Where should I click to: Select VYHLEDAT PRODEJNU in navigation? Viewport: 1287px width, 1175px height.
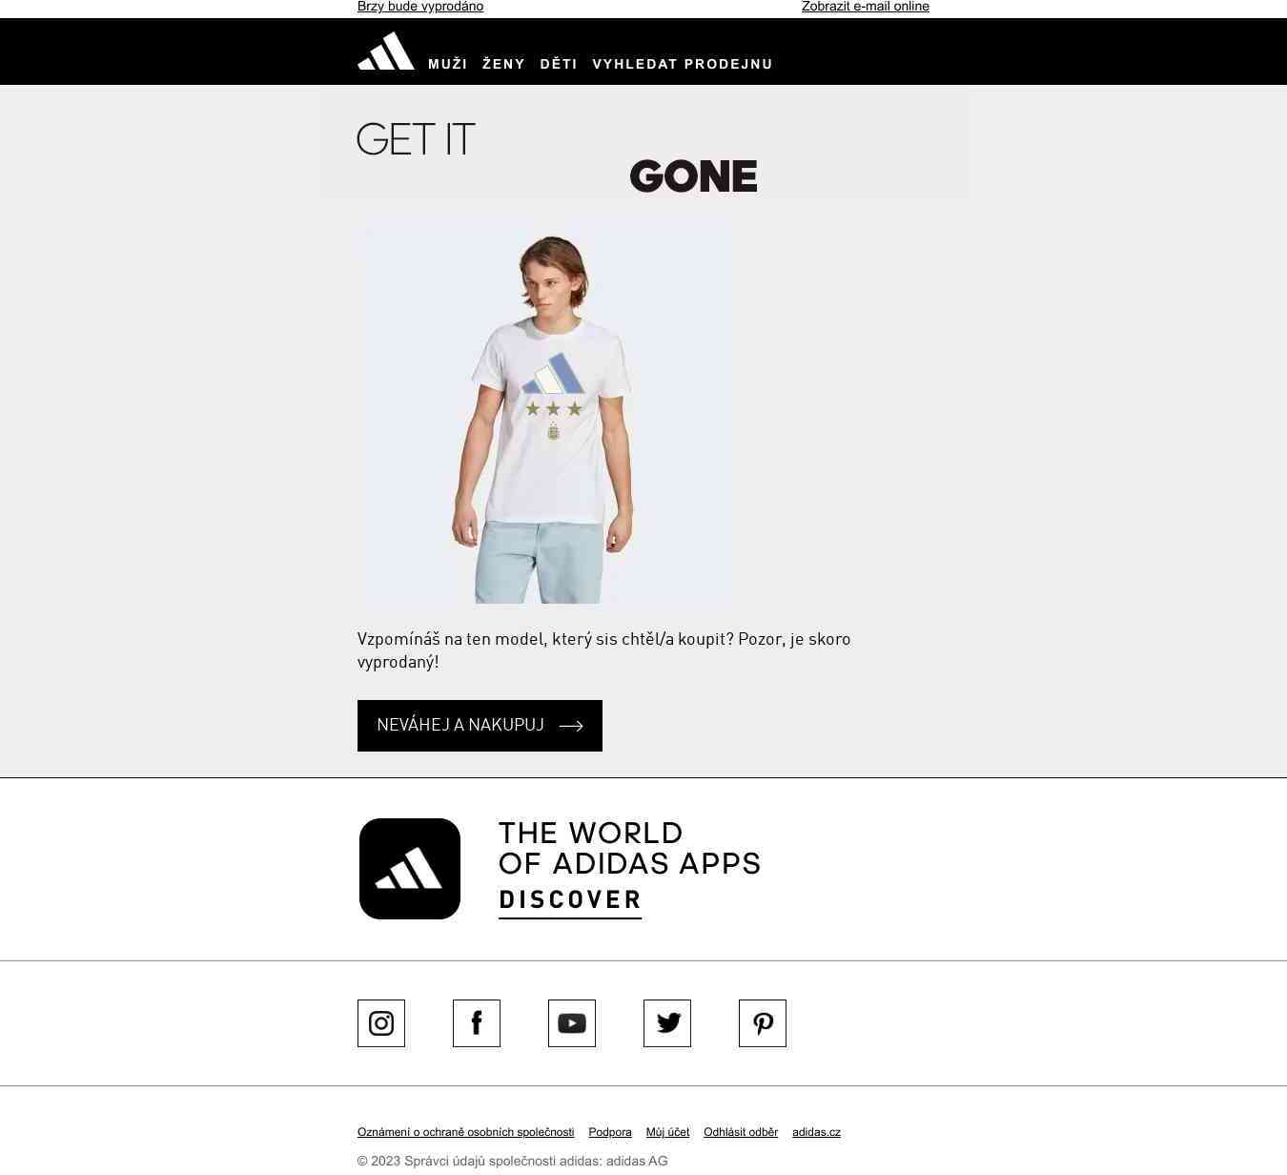coord(683,64)
